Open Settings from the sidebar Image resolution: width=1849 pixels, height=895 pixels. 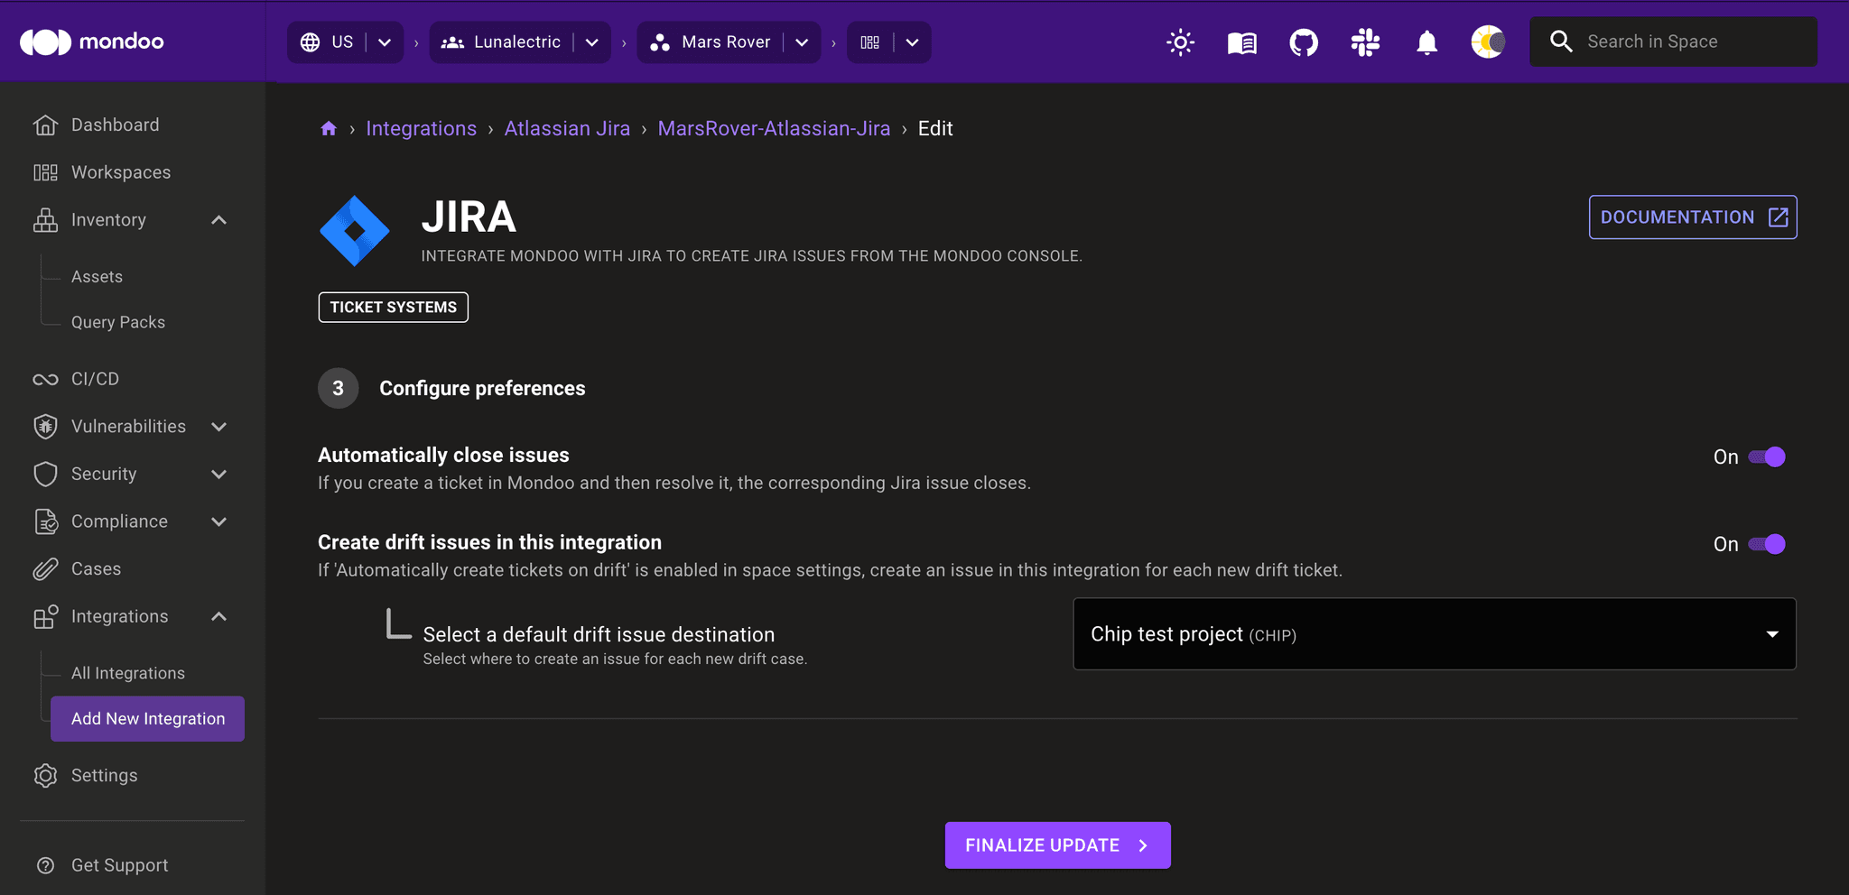(104, 775)
